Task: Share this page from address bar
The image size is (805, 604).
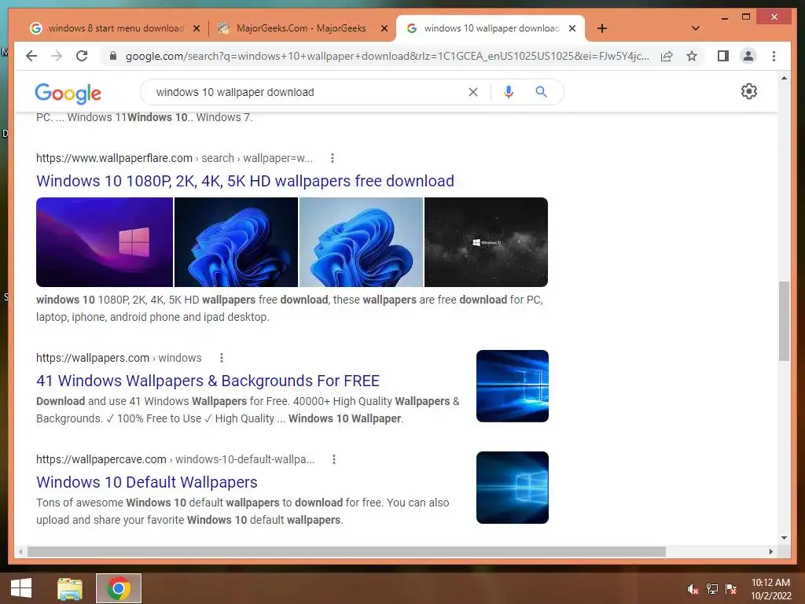Action: [x=667, y=56]
